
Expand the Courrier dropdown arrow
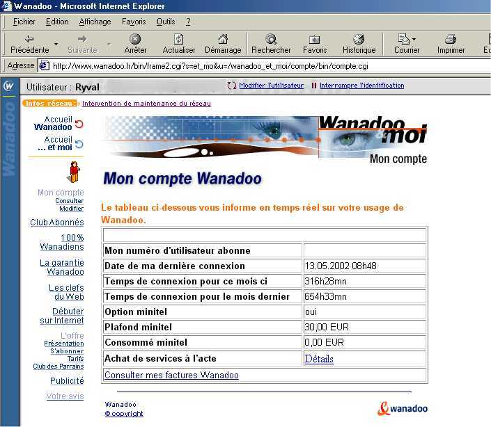(x=414, y=40)
